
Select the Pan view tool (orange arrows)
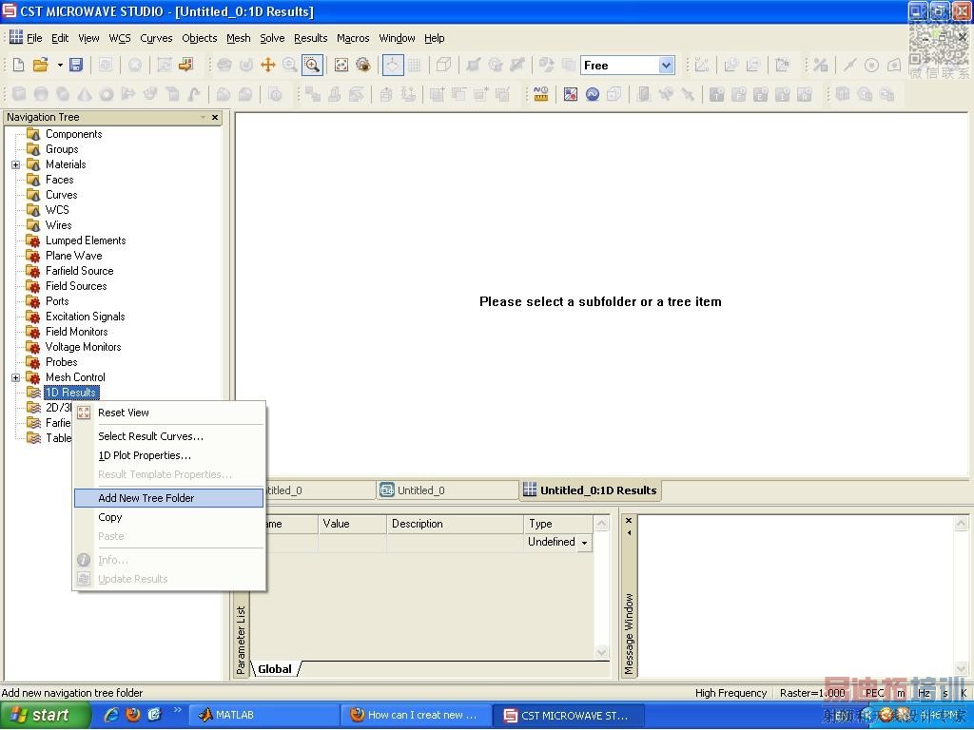[x=267, y=65]
